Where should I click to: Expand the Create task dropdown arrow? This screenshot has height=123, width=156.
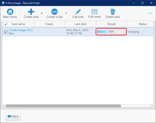42,13
